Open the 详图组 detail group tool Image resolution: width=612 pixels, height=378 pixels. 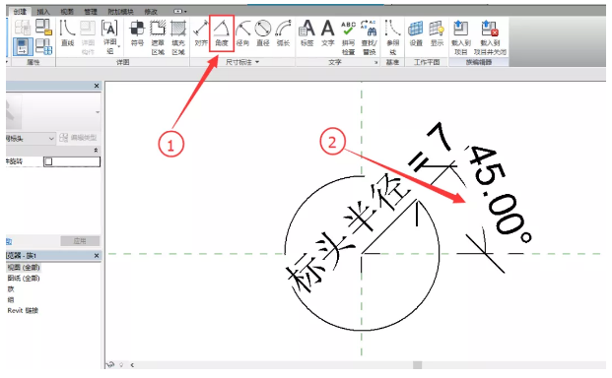109,37
